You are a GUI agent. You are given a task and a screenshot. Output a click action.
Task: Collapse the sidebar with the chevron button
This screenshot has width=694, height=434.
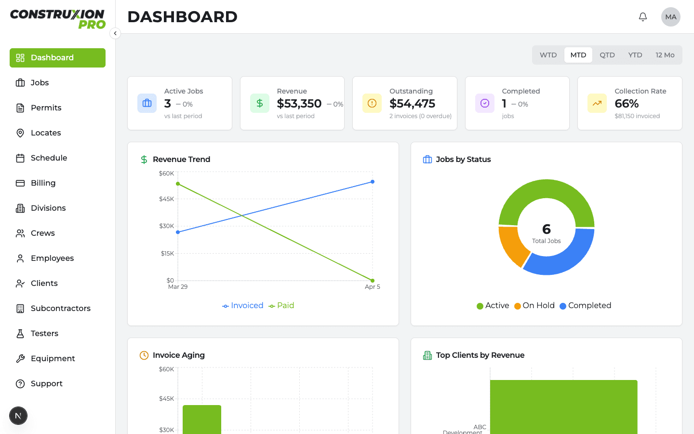115,33
